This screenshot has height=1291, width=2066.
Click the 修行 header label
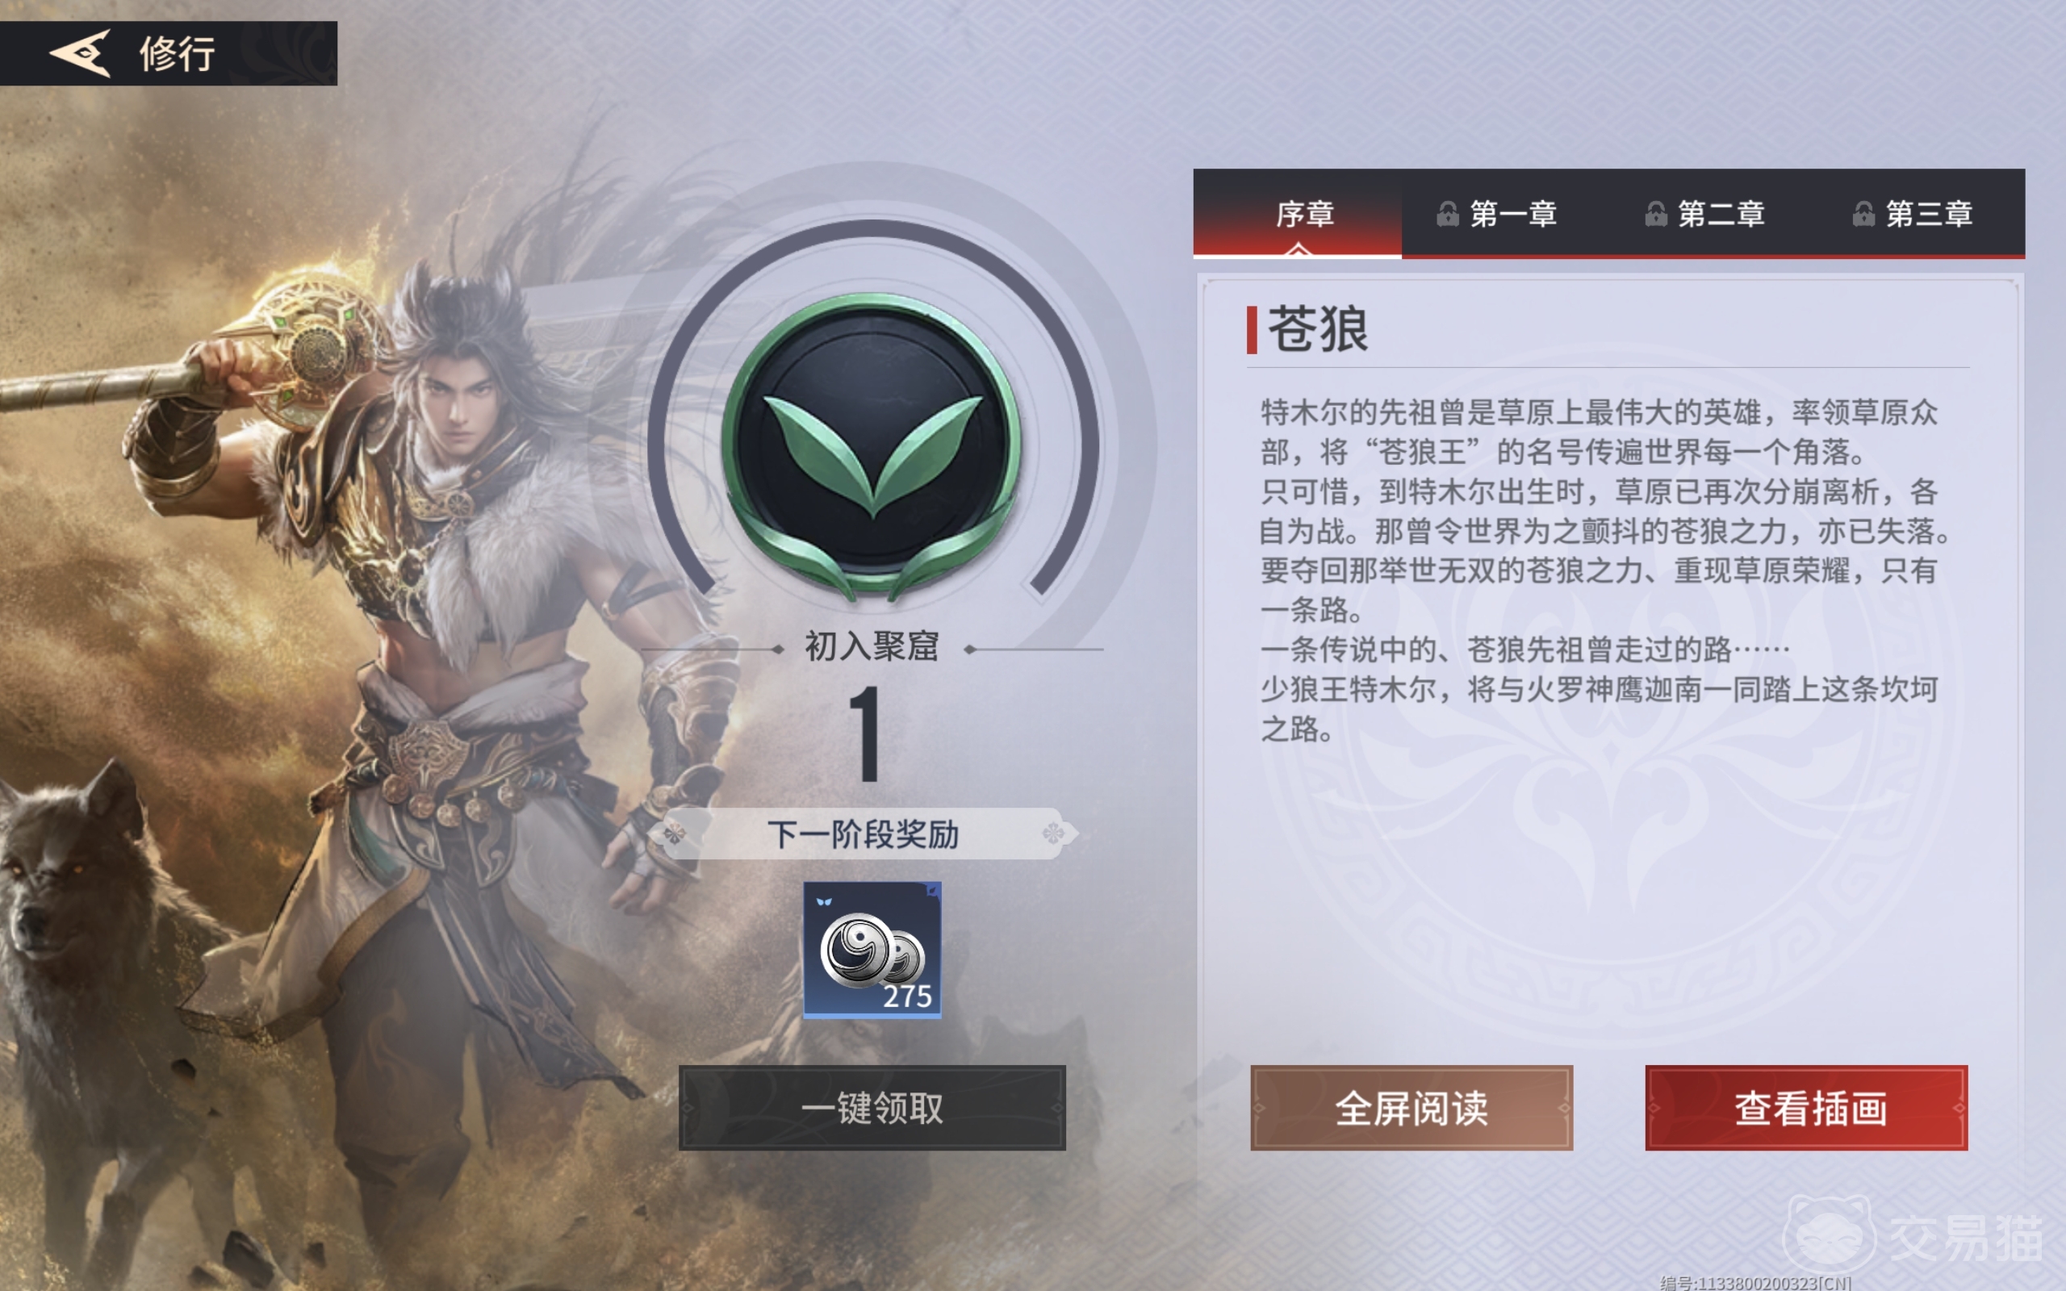point(178,54)
